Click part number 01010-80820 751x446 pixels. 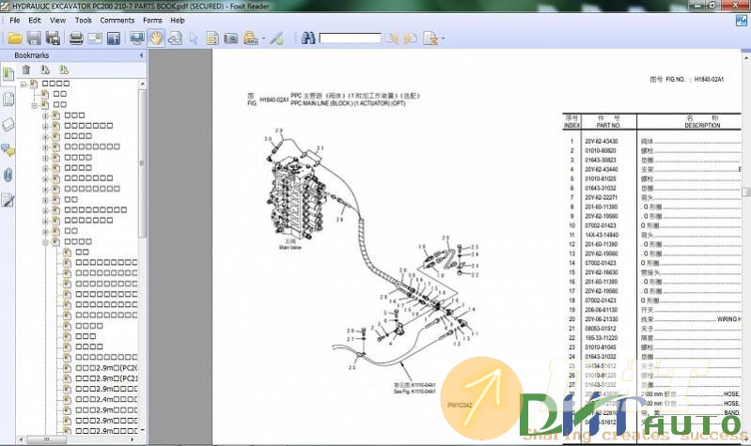tap(600, 151)
